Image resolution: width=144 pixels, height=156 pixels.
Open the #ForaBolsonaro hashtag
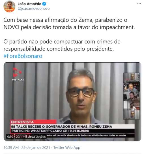coord(23,56)
